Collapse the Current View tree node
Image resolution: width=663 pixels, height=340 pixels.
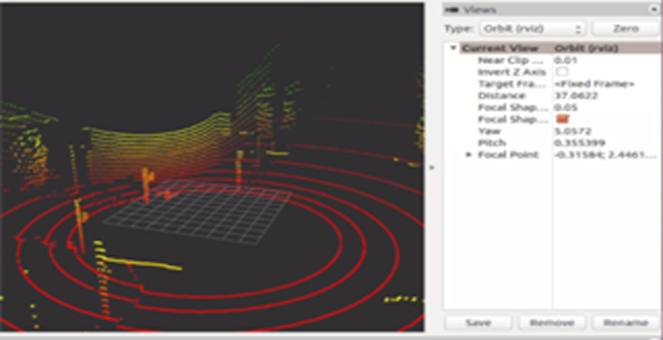tap(453, 48)
